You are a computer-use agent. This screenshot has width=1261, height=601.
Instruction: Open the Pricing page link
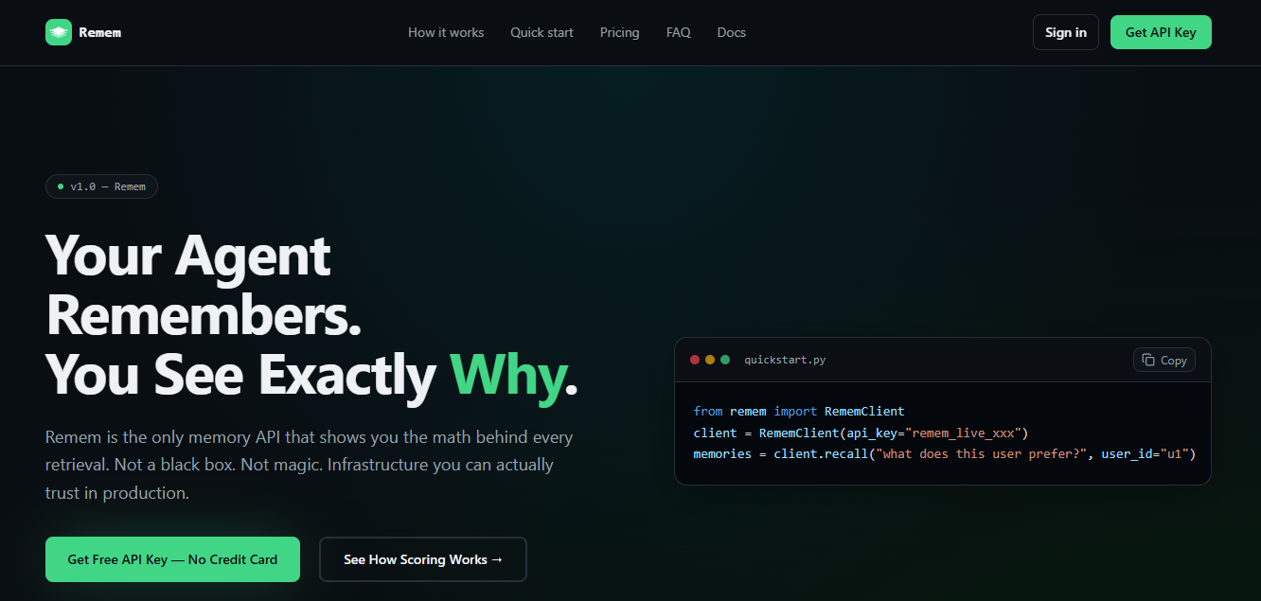coord(619,32)
